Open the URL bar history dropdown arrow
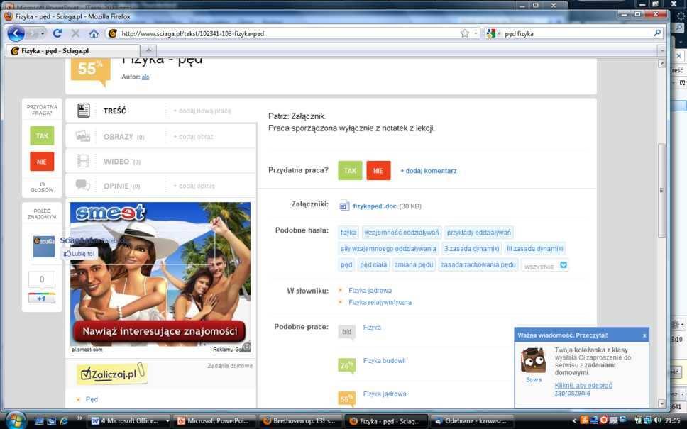 (476, 33)
